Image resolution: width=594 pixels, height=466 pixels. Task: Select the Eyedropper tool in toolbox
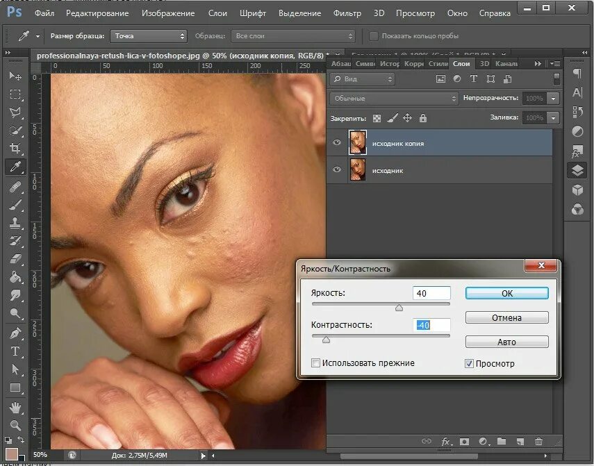pos(15,167)
